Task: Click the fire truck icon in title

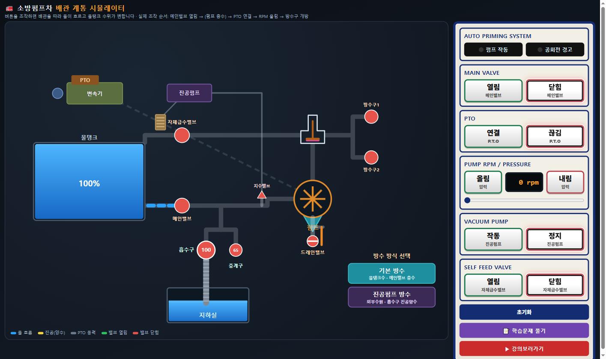Action: tap(9, 8)
